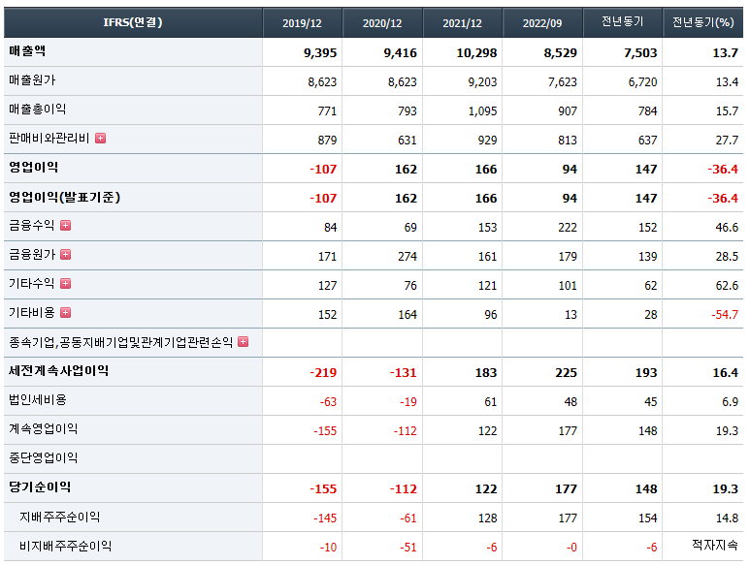Click 법인세비용 value -63
This screenshot has width=750, height=565.
(328, 402)
